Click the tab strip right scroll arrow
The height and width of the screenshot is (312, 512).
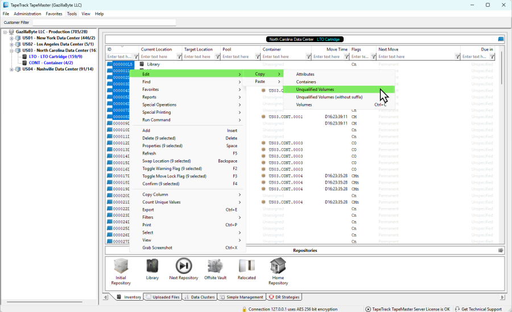pos(502,297)
